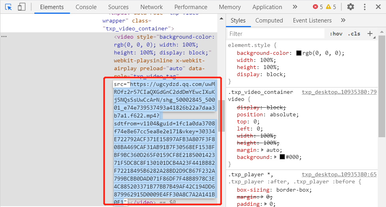Click the 'position: absolute' declaration
The height and width of the screenshot is (207, 386).
(x=267, y=114)
